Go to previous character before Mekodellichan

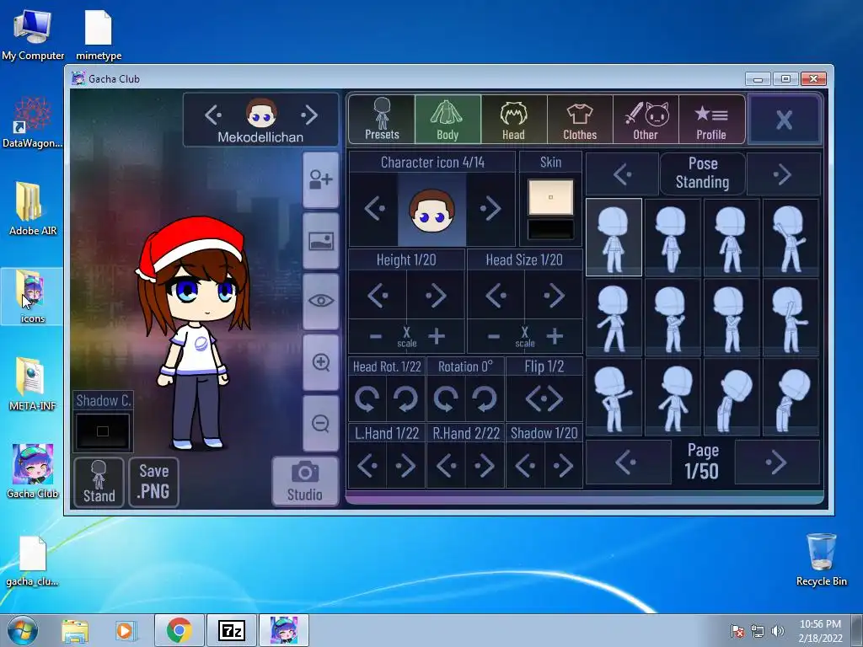click(x=213, y=115)
